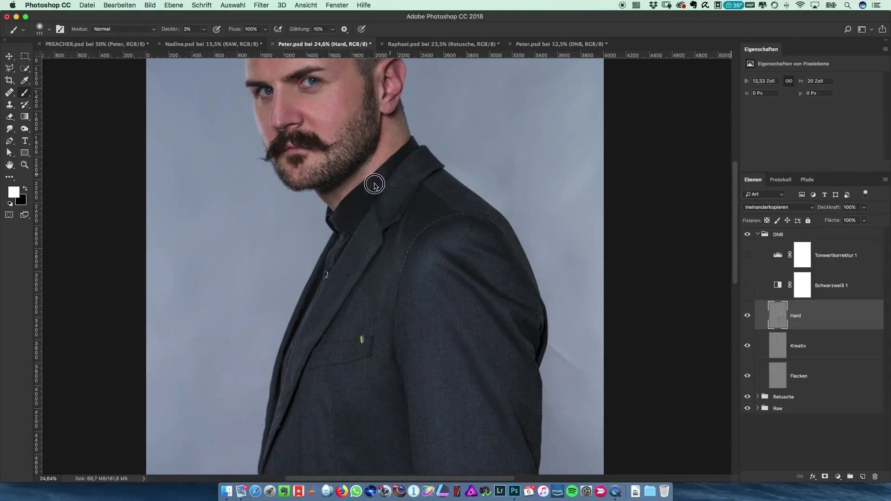Open the brush Modus dropdown
Screen dimensions: 891x501
[124, 29]
